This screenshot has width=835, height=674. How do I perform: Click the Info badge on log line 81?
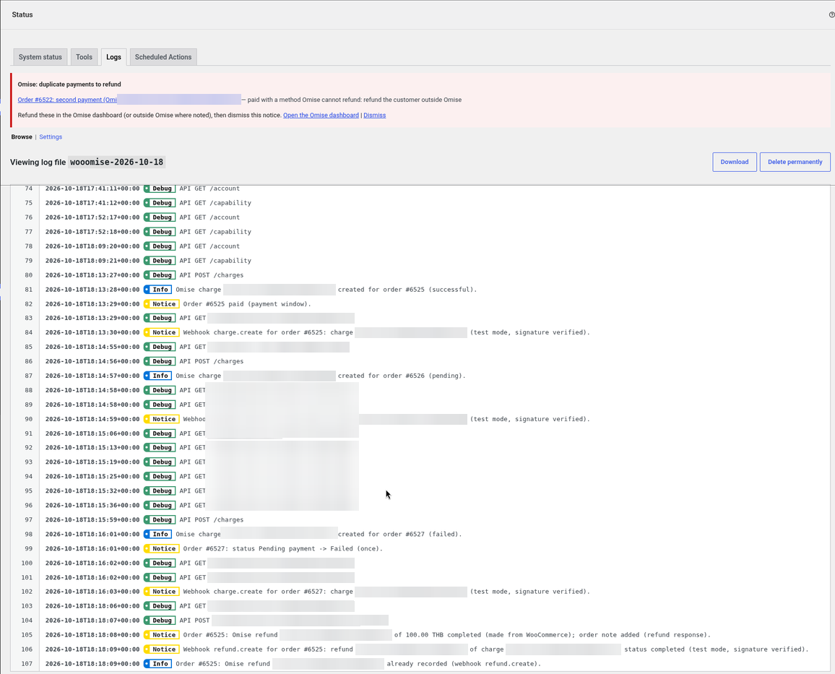[157, 290]
